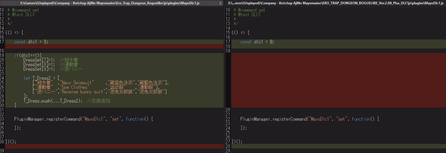Click the 'let T_Dress2 = [' line
The image size is (446, 153).
(42, 78)
